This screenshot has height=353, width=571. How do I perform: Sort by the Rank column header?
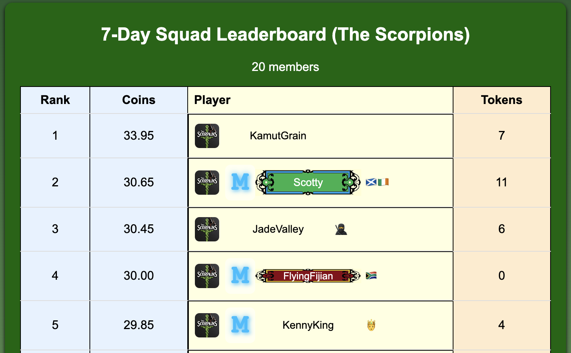tap(55, 100)
